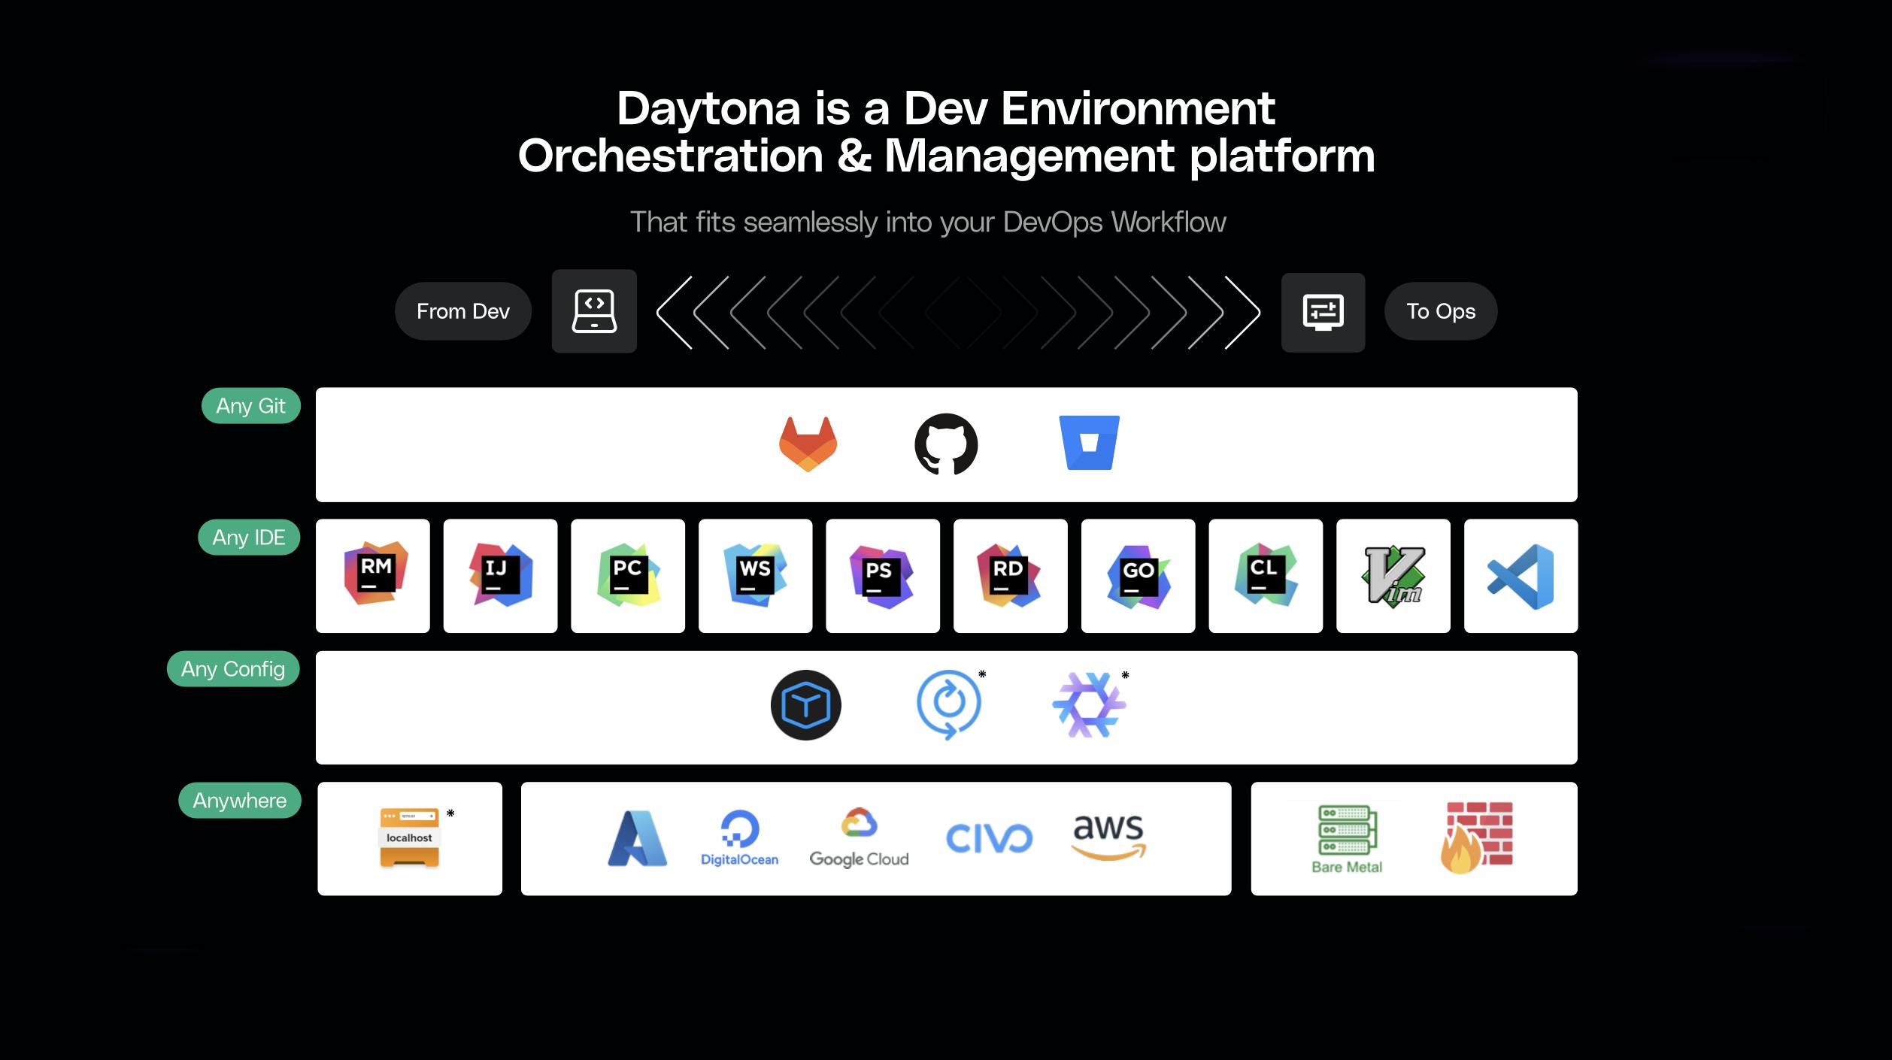Select the GitHub icon under Any Git
Screen dimensions: 1892x1060
[x=946, y=444]
